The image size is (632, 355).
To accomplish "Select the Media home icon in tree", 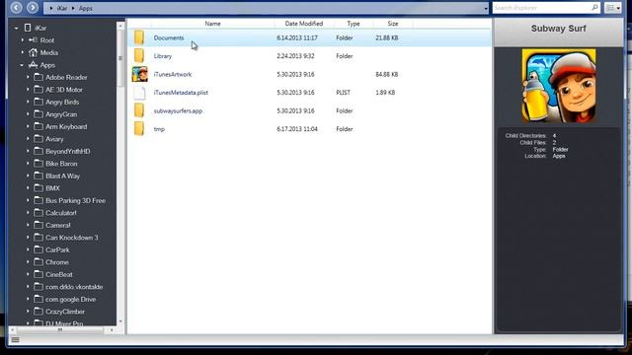I will [33, 52].
